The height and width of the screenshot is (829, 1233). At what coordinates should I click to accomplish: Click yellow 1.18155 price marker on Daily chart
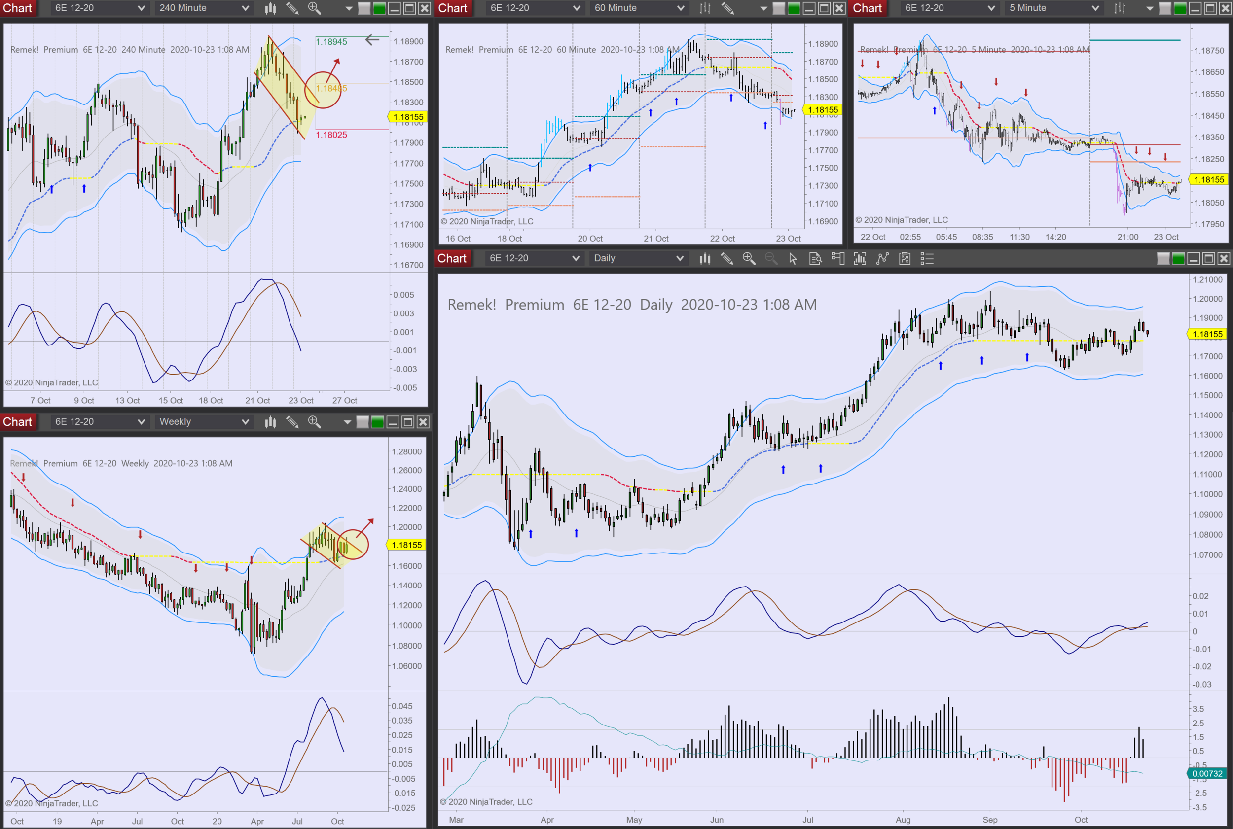click(x=1208, y=334)
